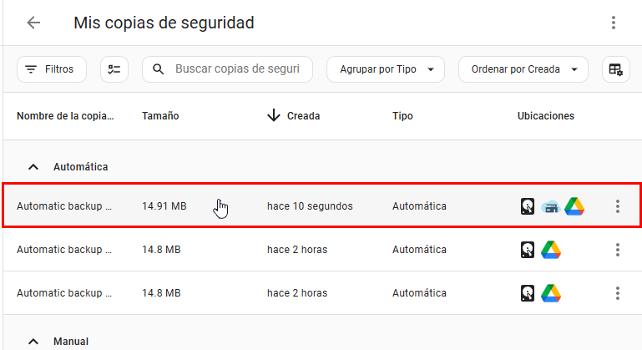Open the top-right three-dot overflow menu
This screenshot has width=642, height=350.
tap(614, 23)
